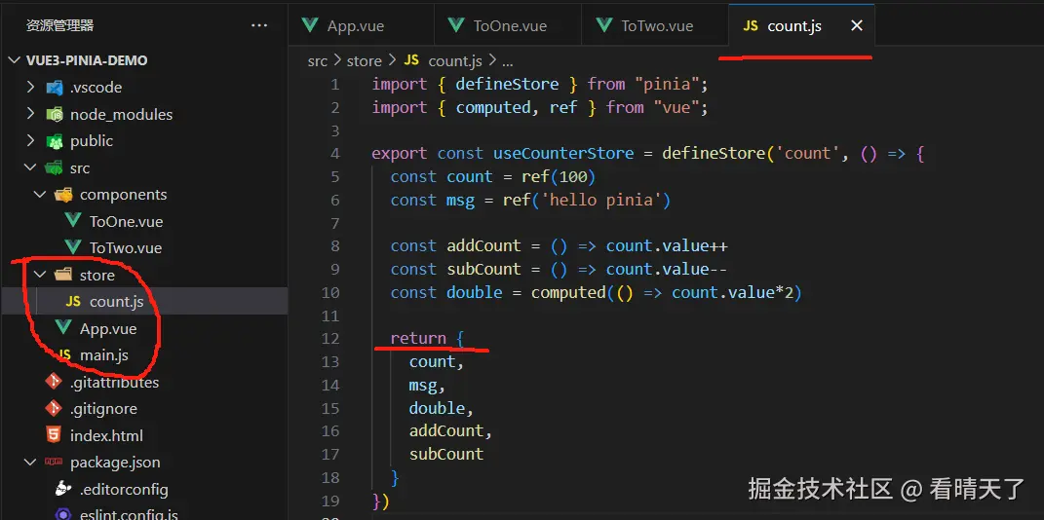
Task: Click the editorconfig icon beside .editorconfig
Action: (64, 489)
